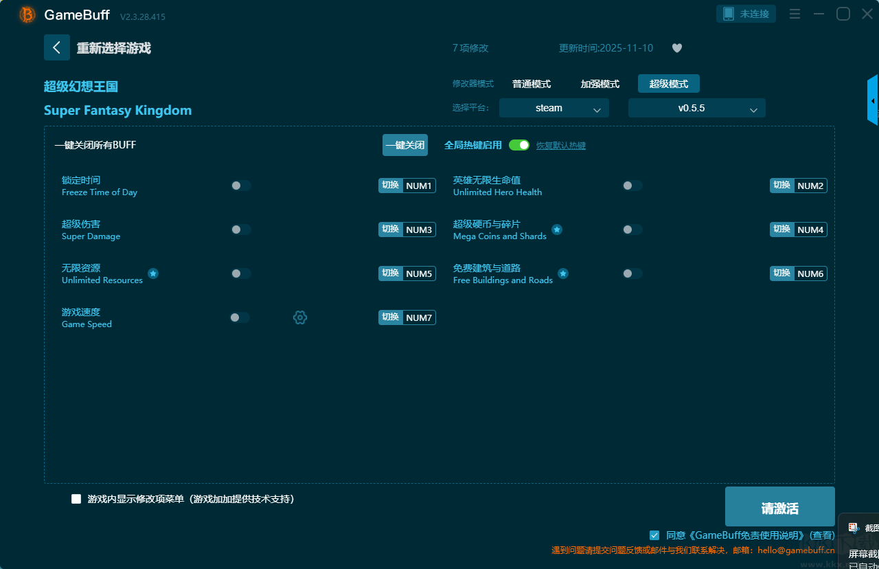Toggle Freeze Time of Day switch
This screenshot has width=879, height=569.
(x=241, y=186)
